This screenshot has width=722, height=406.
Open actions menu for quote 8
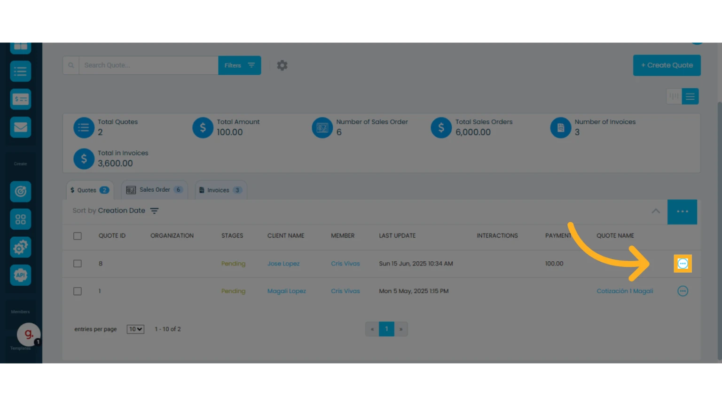tap(683, 264)
